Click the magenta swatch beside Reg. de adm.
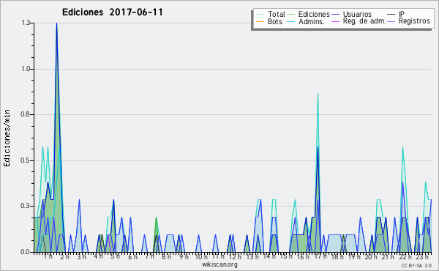439x271 pixels. click(x=335, y=21)
